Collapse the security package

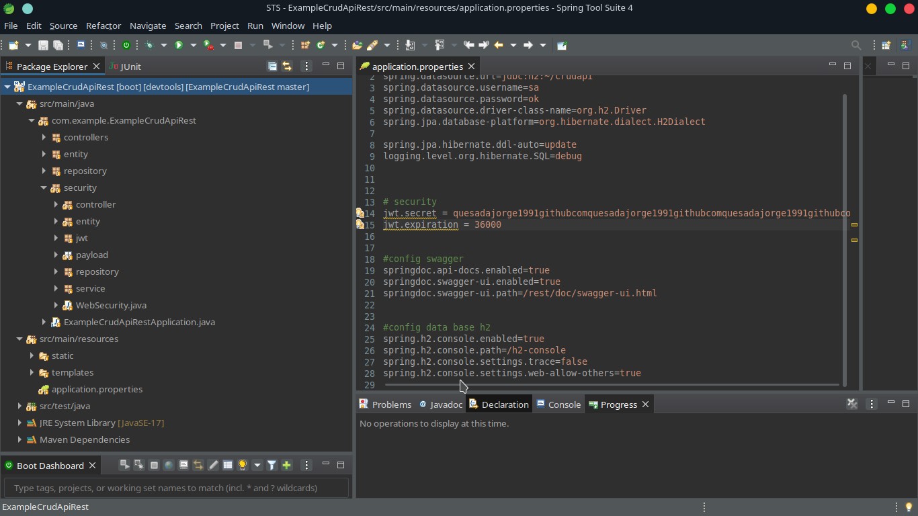(44, 187)
